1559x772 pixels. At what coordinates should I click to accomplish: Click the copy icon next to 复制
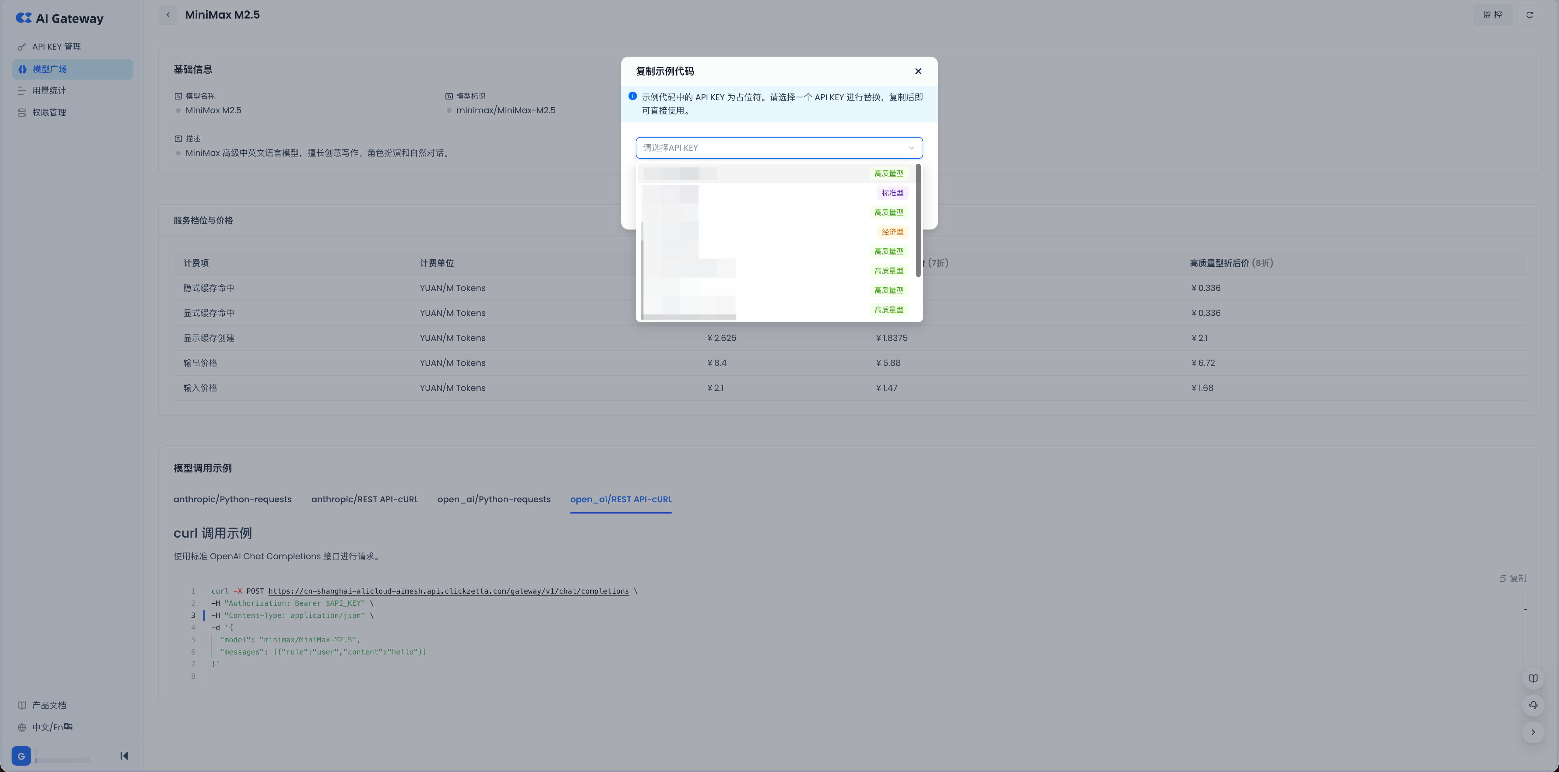[1503, 578]
